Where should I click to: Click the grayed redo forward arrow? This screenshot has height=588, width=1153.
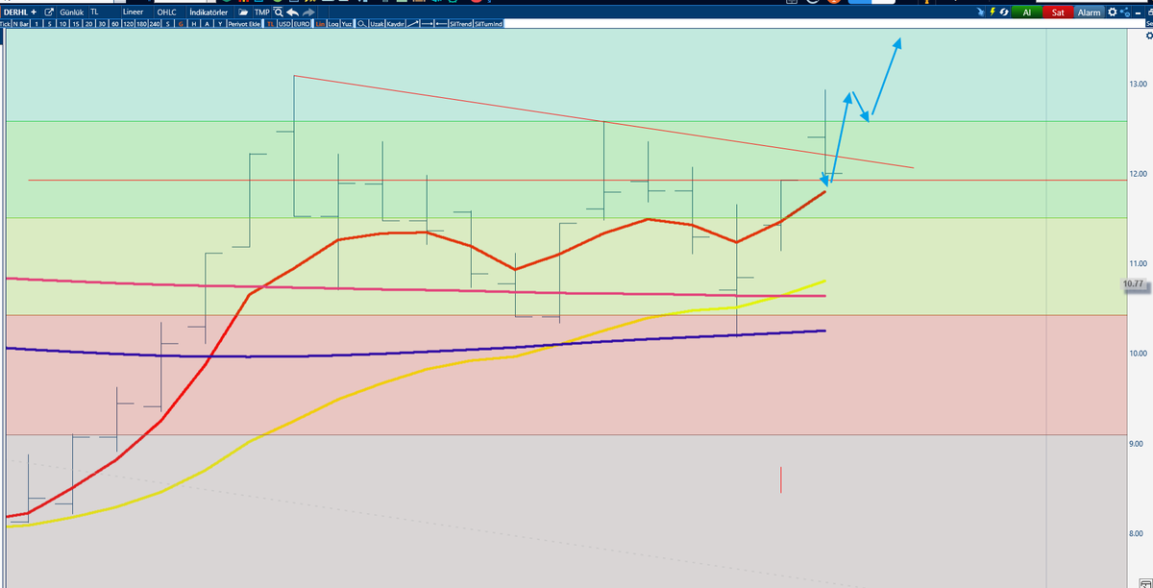click(308, 12)
